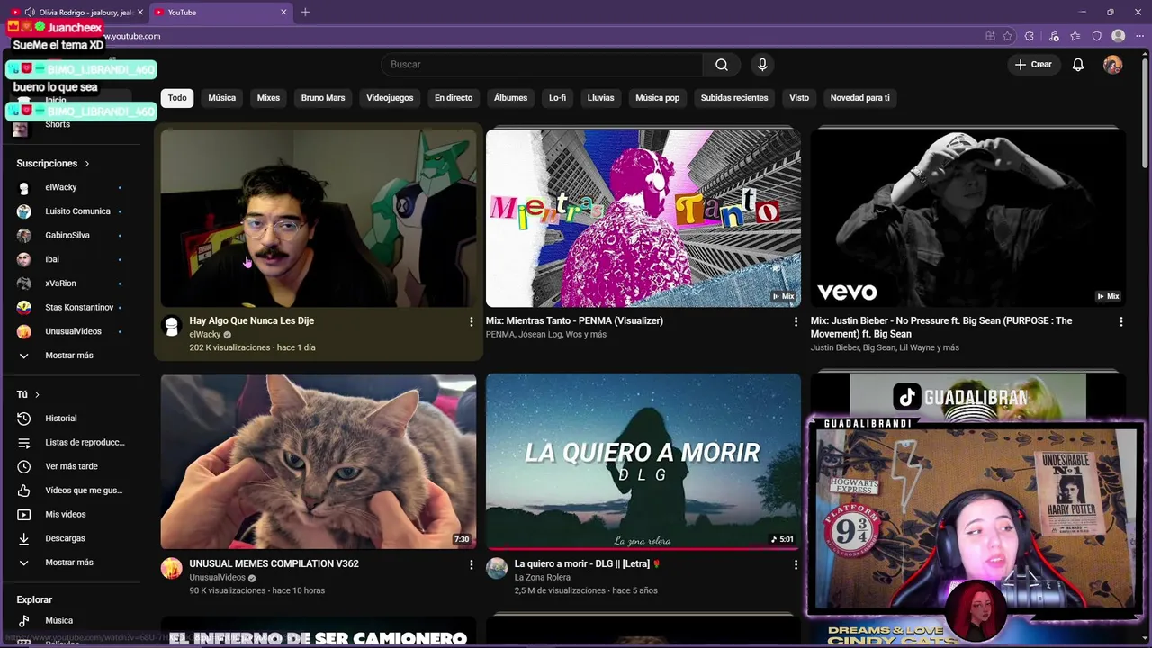This screenshot has height=648, width=1152.
Task: Open browser three-dots settings menu
Action: (1139, 36)
